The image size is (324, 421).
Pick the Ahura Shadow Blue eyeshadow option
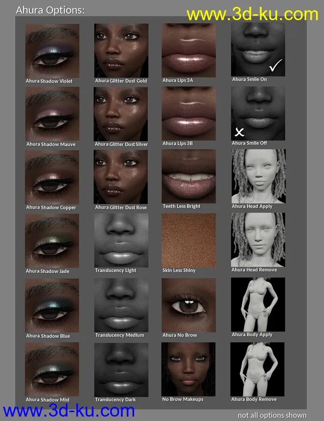[52, 305]
